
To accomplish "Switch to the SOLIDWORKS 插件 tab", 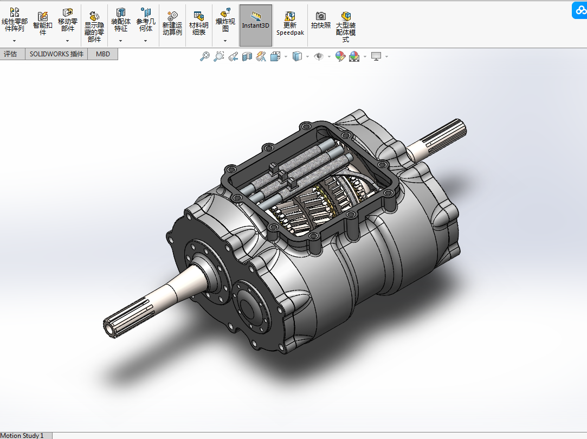I will pos(56,54).
